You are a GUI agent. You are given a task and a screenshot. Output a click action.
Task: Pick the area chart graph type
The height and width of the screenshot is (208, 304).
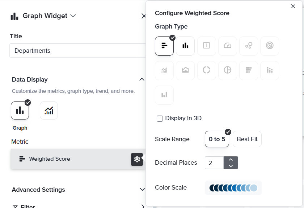[185, 70]
